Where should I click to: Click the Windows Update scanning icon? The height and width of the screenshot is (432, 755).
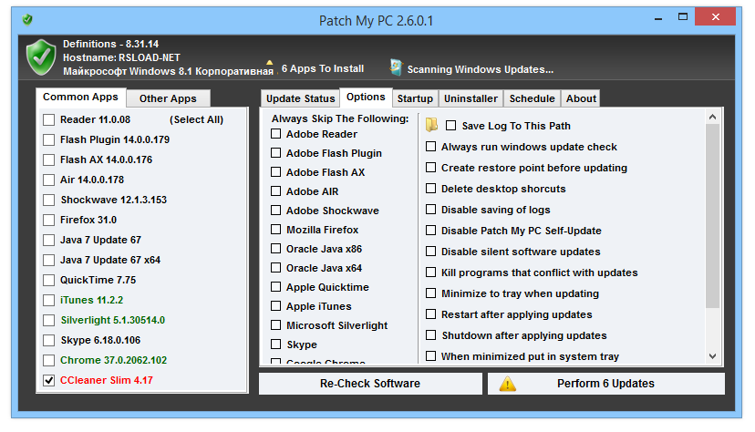[396, 67]
